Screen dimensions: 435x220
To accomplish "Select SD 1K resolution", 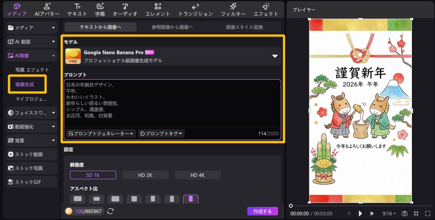I will point(93,175).
